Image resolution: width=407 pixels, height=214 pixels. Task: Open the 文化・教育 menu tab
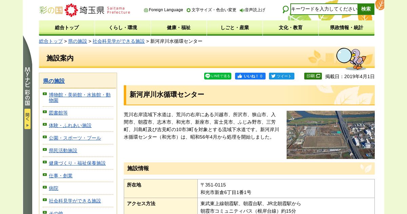coord(291,28)
